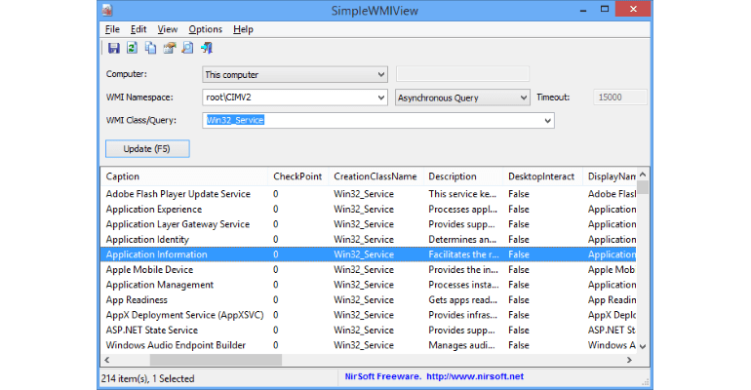Sort by the Caption column header
Viewport: 751px width, 390px height.
coord(185,176)
